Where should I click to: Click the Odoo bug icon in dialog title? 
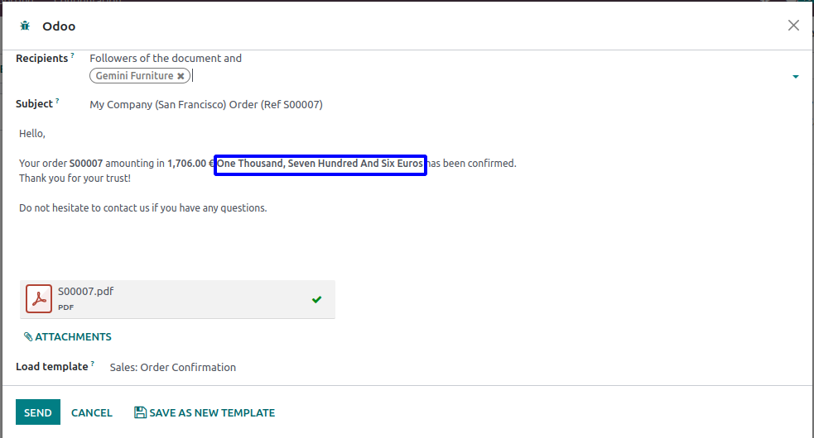25,26
